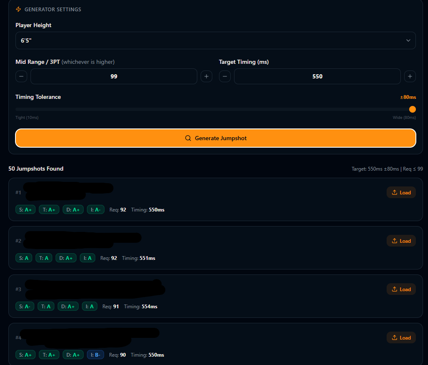Click the upload icon on jumpshot #2 Load
Screen dimensions: 428x365
(x=395, y=241)
